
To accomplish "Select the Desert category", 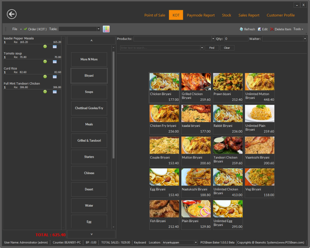I will 89,189.
